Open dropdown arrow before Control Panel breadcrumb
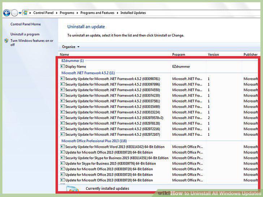Image resolution: width=263 pixels, height=197 pixels. click(x=30, y=13)
